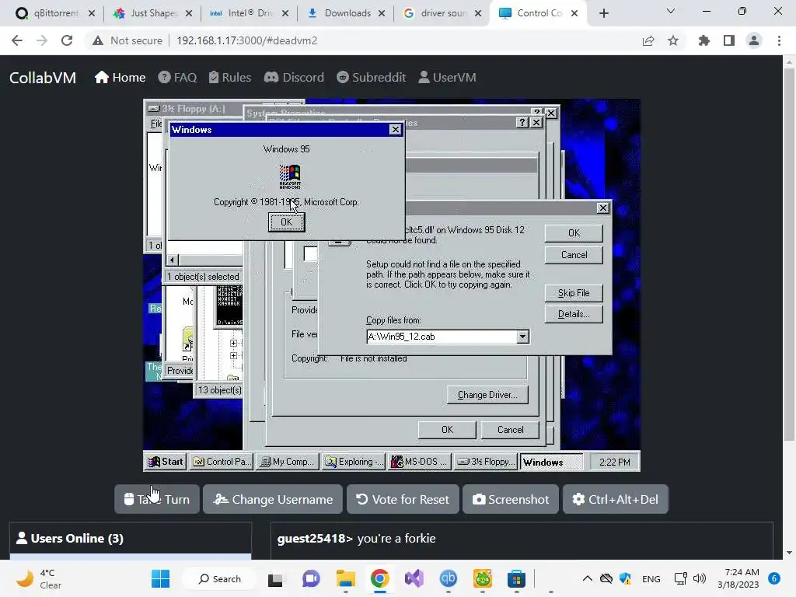The image size is (796, 597).
Task: Click OK in the Windows 95 about dialog
Action: pos(286,222)
